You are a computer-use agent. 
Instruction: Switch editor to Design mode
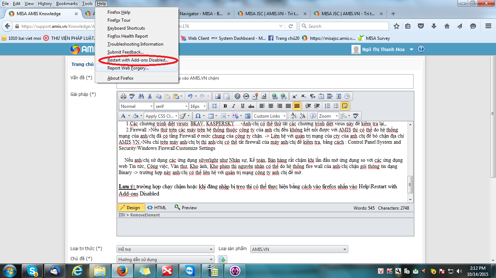coord(131,207)
